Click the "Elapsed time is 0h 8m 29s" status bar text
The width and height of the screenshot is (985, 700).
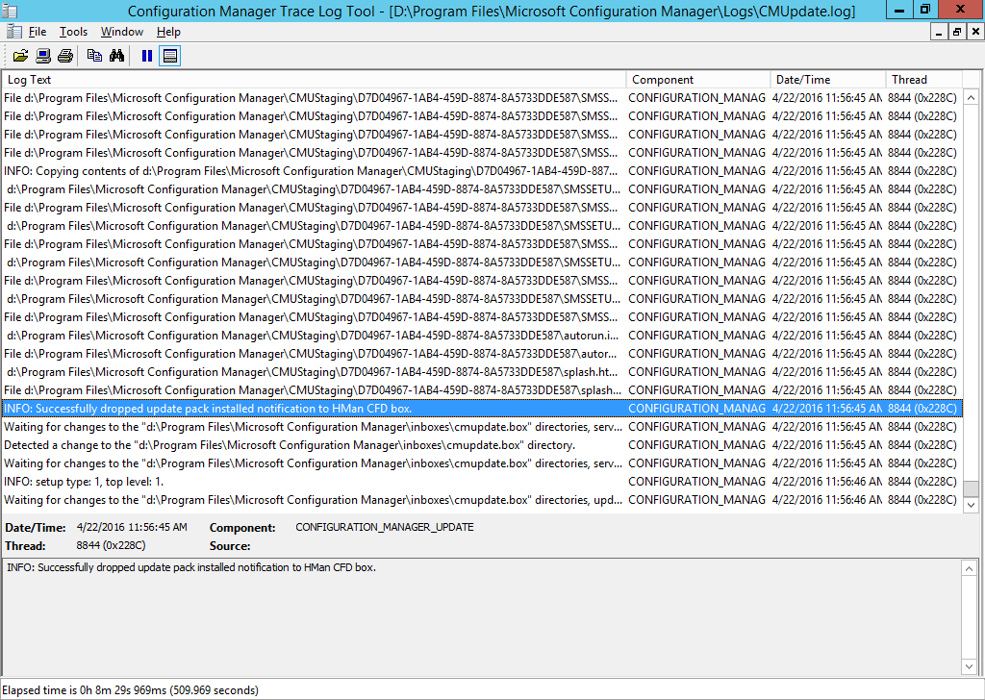pyautogui.click(x=131, y=690)
